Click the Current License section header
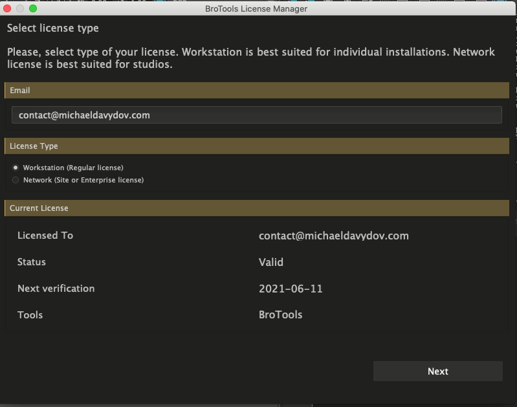The width and height of the screenshot is (517, 407). [257, 208]
